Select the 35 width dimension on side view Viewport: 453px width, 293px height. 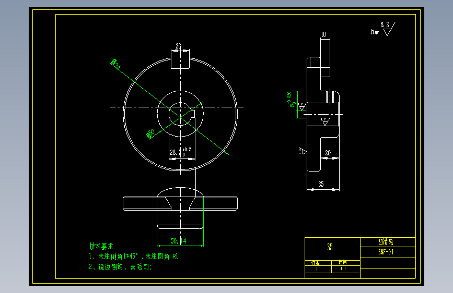321,184
